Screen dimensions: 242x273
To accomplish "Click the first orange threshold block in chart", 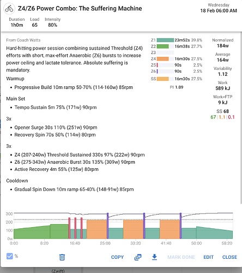I will pyautogui.click(x=97, y=229).
